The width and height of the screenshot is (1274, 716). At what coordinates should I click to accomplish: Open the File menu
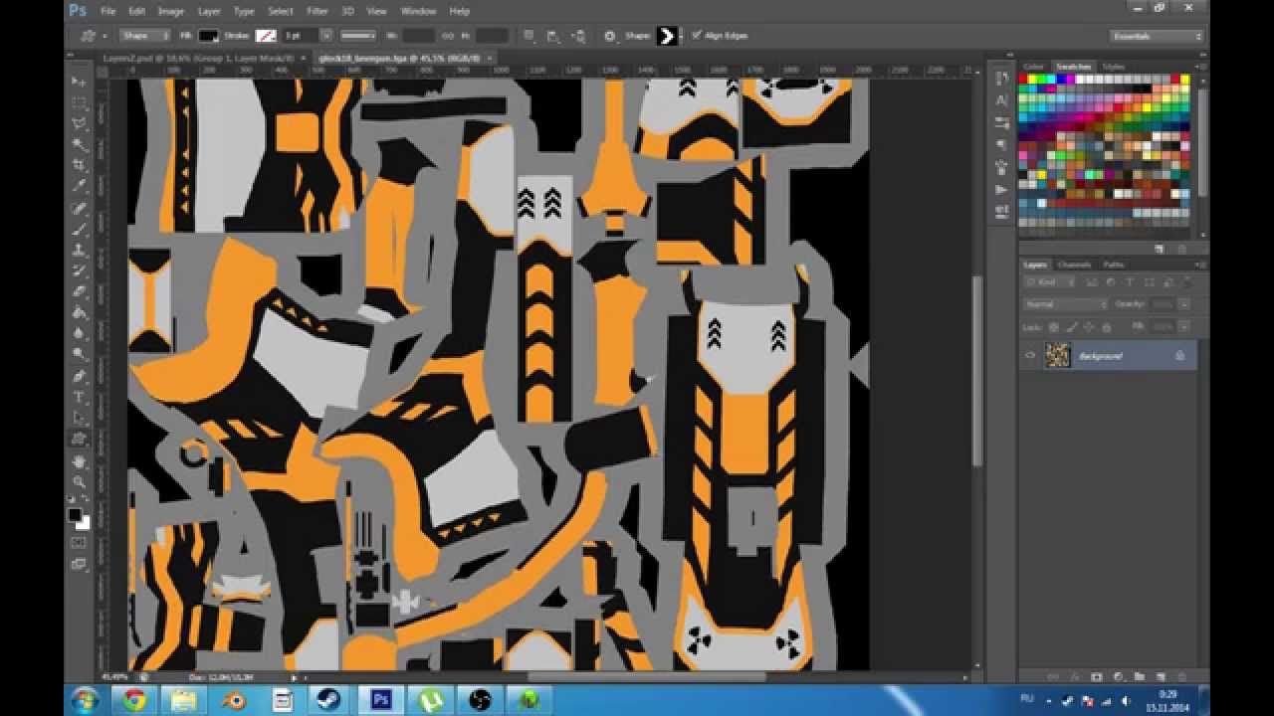tap(108, 11)
